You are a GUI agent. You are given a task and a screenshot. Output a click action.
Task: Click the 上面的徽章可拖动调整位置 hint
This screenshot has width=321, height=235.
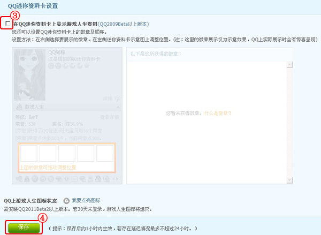[x=48, y=168]
